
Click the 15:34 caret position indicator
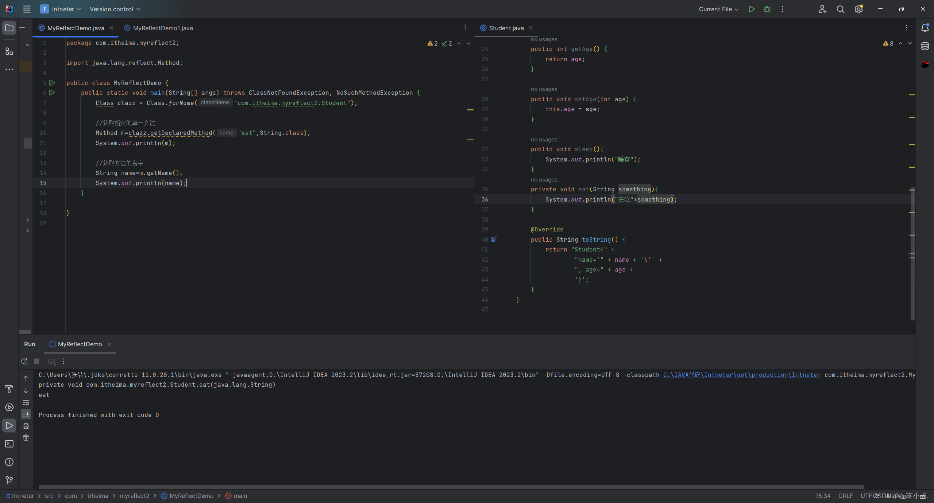823,496
